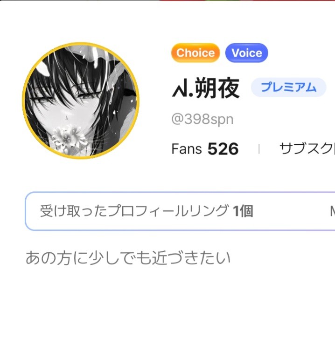Image resolution: width=335 pixels, height=343 pixels.
Task: Click the Fans label
Action: click(x=187, y=149)
